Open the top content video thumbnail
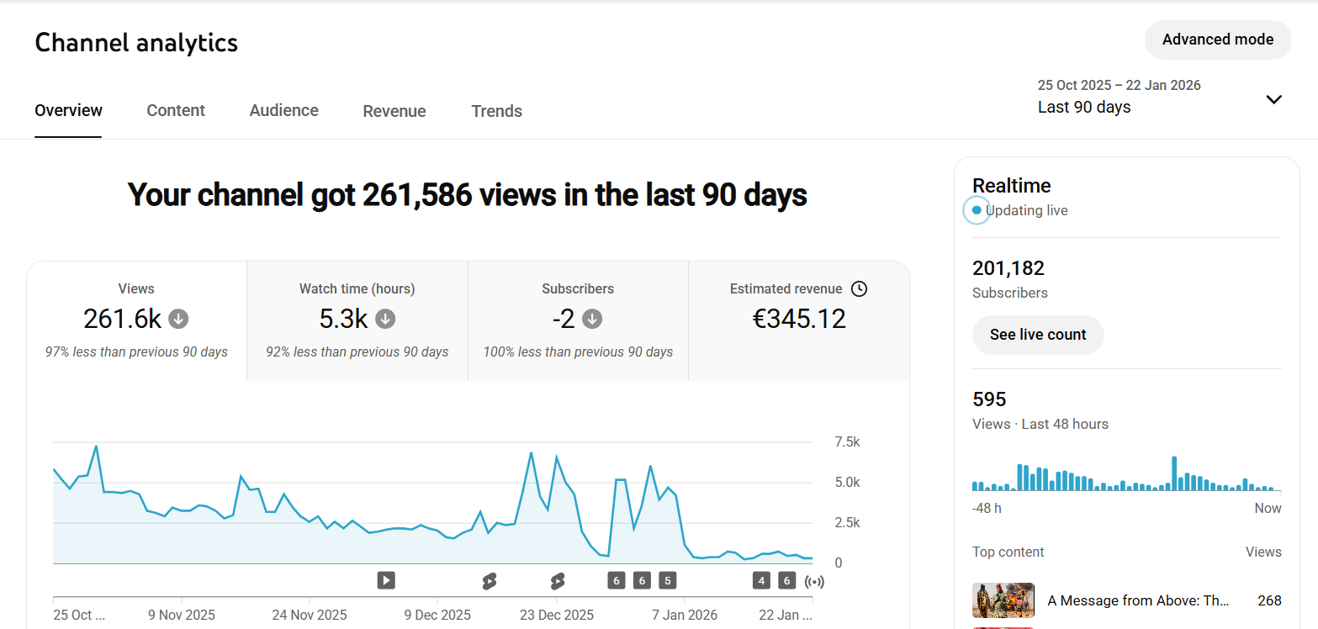 [1003, 600]
